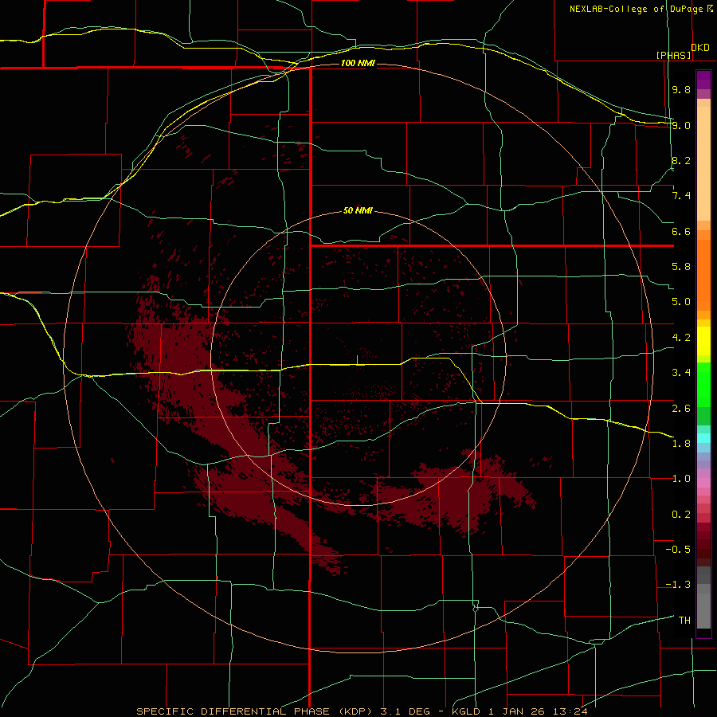This screenshot has height=717, width=717.
Task: Click the KGLD station identifier in caption
Action: tap(466, 711)
